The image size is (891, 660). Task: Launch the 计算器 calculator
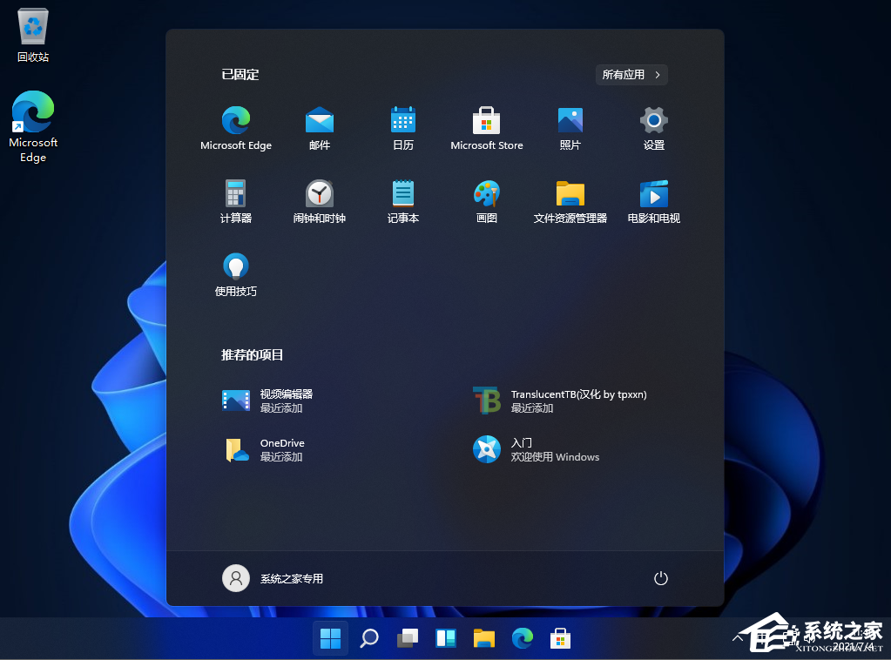[x=235, y=200]
